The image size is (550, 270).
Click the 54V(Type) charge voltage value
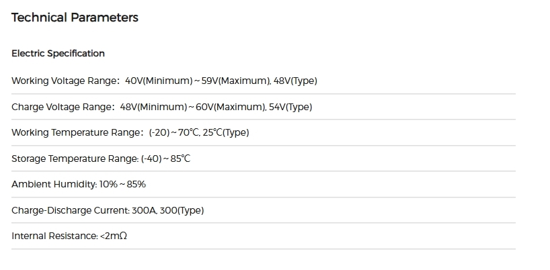[x=290, y=107]
